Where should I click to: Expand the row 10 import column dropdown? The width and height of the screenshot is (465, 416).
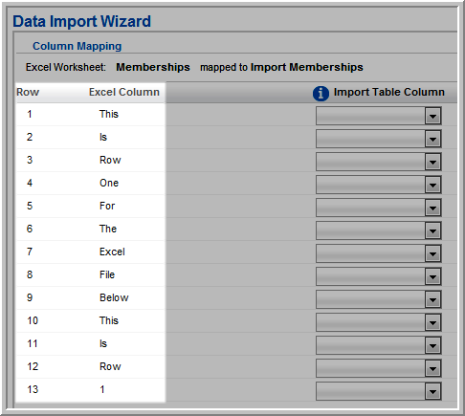coord(379,322)
